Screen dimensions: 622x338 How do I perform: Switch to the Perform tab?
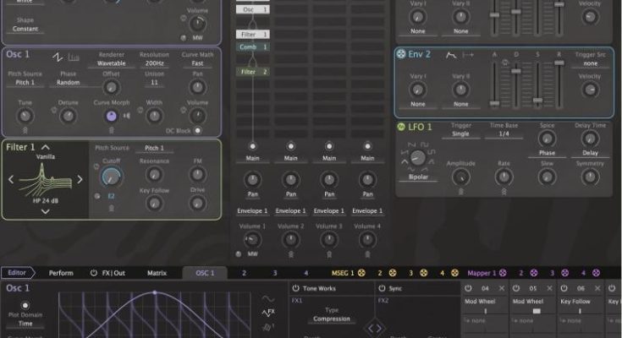[x=61, y=273]
